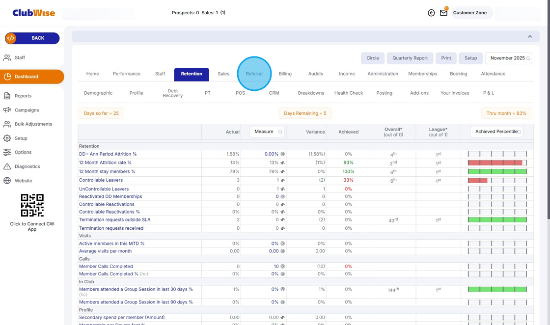Click the 'Thru month = 83%' badge

coord(506,113)
